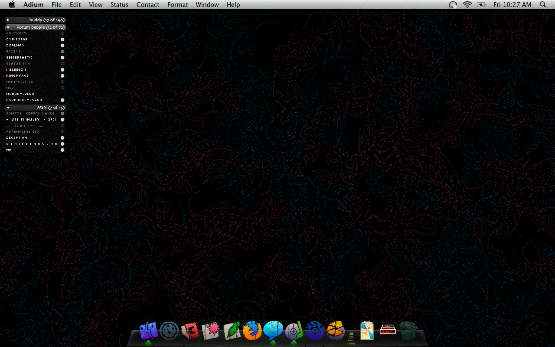This screenshot has height=347, width=555.
Task: Open the Wi-Fi status menu
Action: click(467, 4)
